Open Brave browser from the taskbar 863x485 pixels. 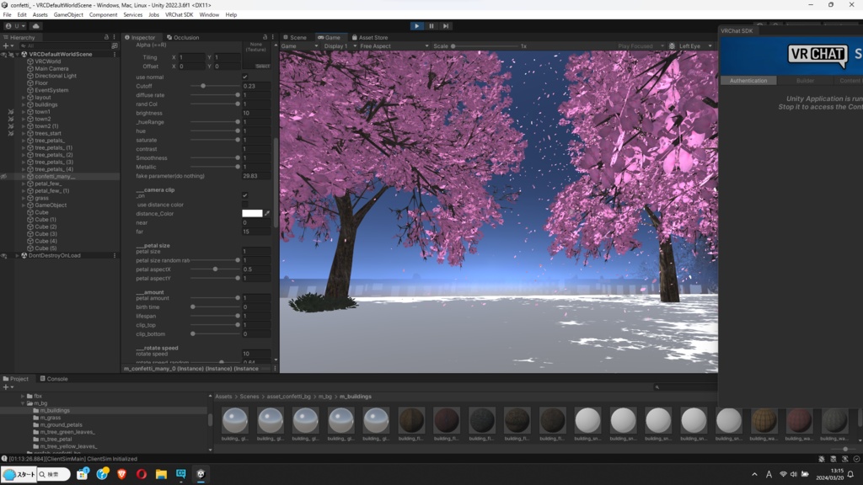click(x=121, y=474)
